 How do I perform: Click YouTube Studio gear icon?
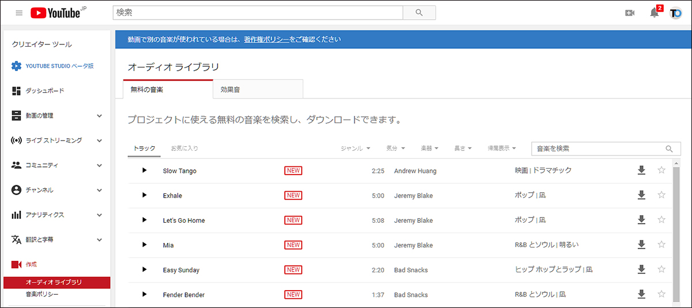click(x=16, y=66)
